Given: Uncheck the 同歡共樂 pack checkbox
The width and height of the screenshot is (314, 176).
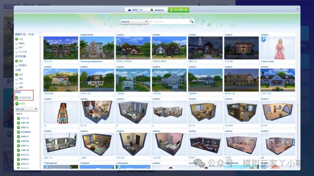Looking at the screenshot, I should pyautogui.click(x=18, y=123).
